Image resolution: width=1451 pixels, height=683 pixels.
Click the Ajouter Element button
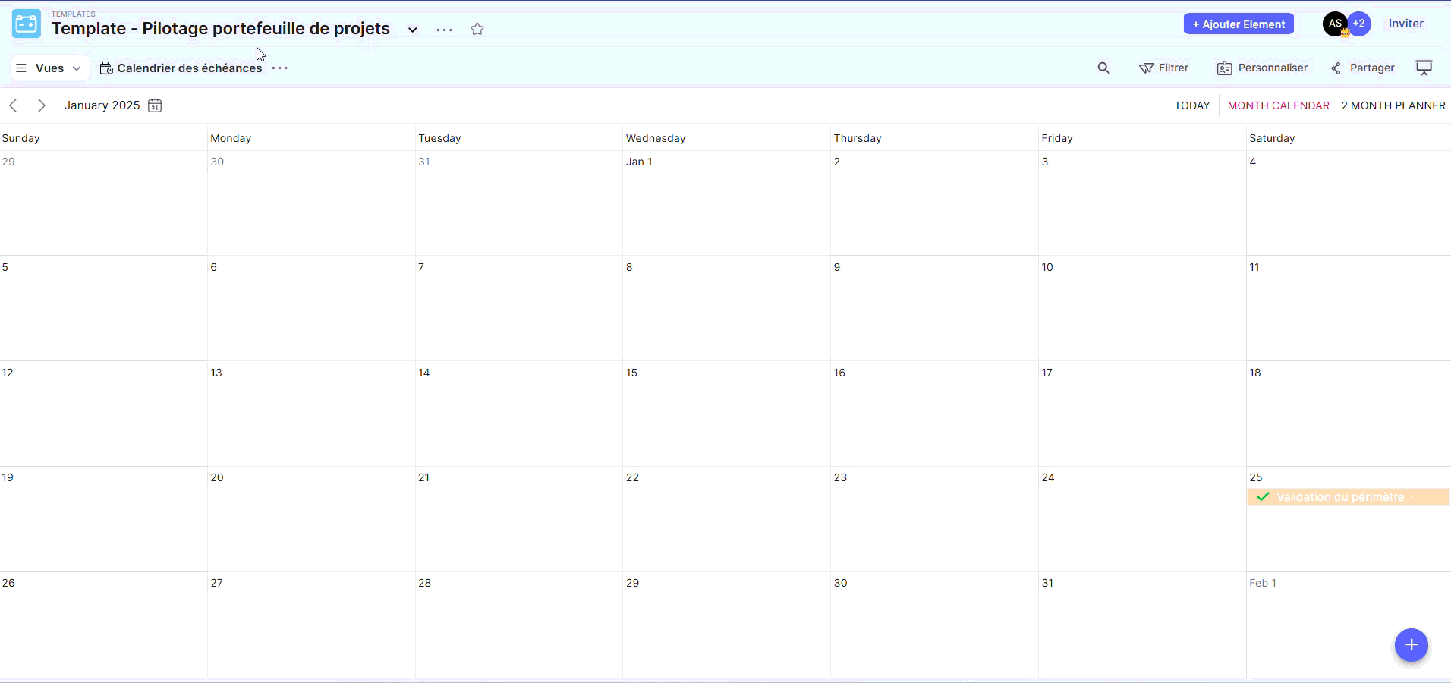[1238, 24]
